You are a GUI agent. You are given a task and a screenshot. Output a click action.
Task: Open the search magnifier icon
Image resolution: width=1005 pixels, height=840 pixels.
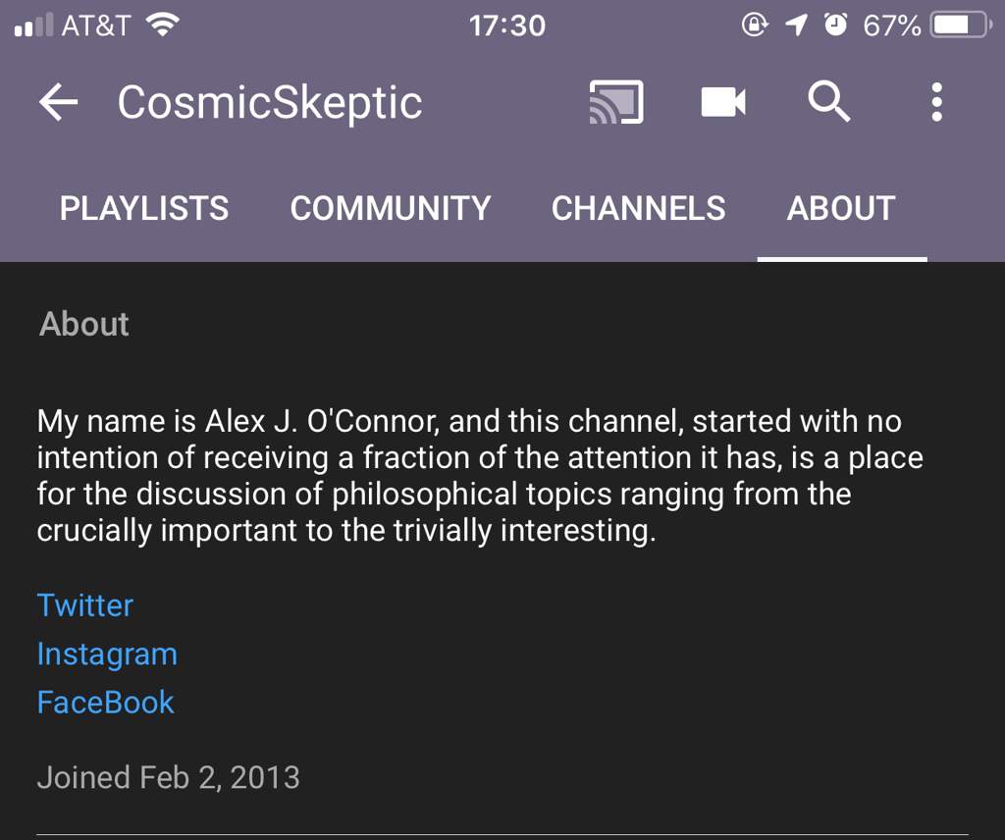click(x=828, y=102)
